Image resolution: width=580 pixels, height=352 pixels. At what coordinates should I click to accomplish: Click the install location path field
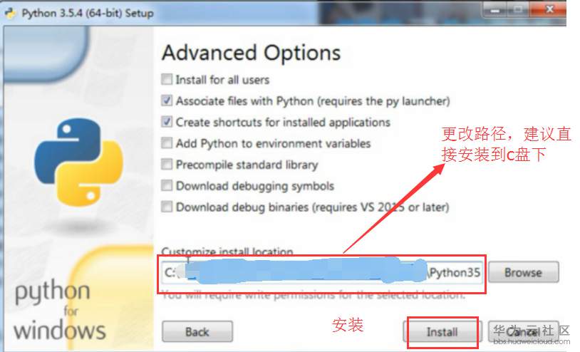(321, 273)
